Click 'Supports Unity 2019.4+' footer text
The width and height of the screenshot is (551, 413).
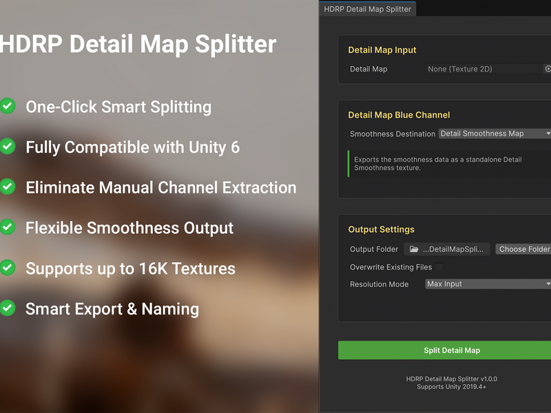pyautogui.click(x=452, y=387)
